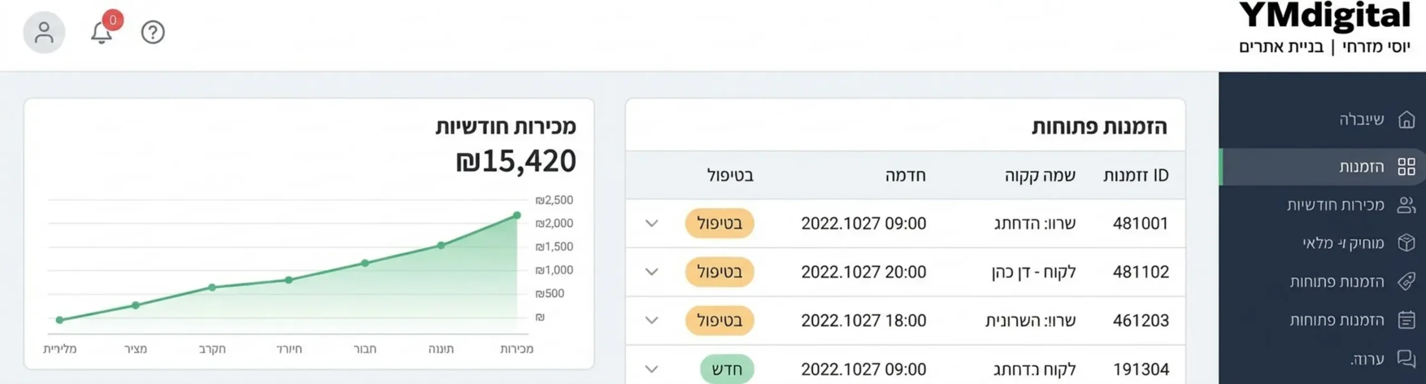The height and width of the screenshot is (384, 1426).
Task: Select the home icon next to שיבלה
Action: tap(1406, 119)
